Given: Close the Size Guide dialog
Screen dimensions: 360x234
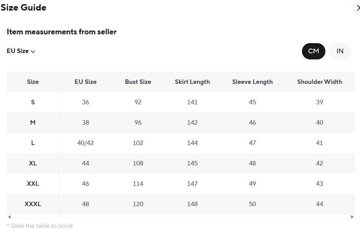Looking at the screenshot, I should [358, 8].
